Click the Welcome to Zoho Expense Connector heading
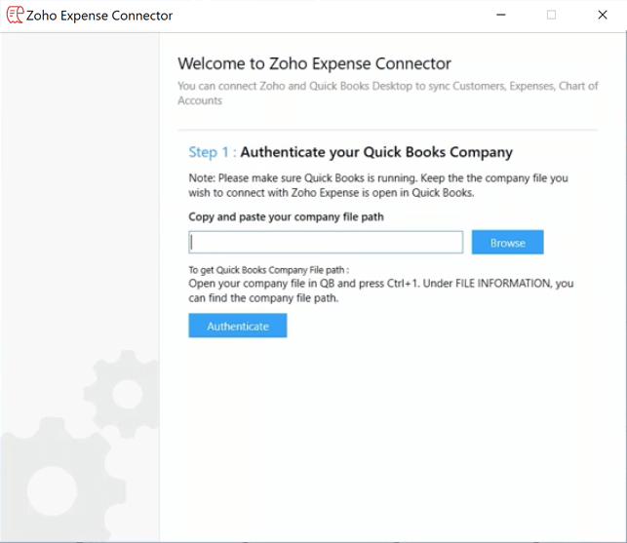The image size is (627, 543). (x=314, y=63)
